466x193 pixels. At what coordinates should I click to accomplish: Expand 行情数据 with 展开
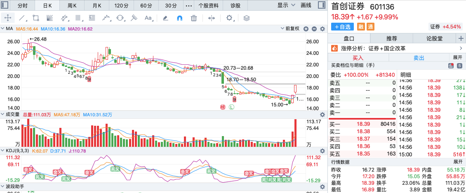[x=457, y=162]
